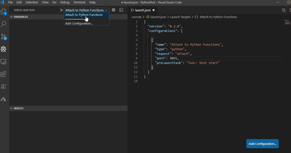Open the Source Control view icon
The width and height of the screenshot is (291, 153).
pyautogui.click(x=4, y=36)
